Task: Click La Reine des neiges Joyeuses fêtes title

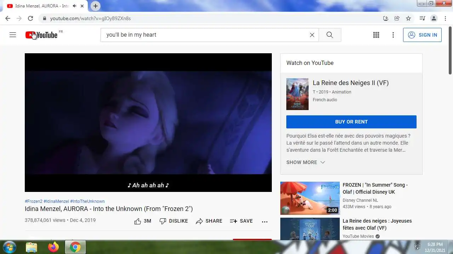Action: 377,224
